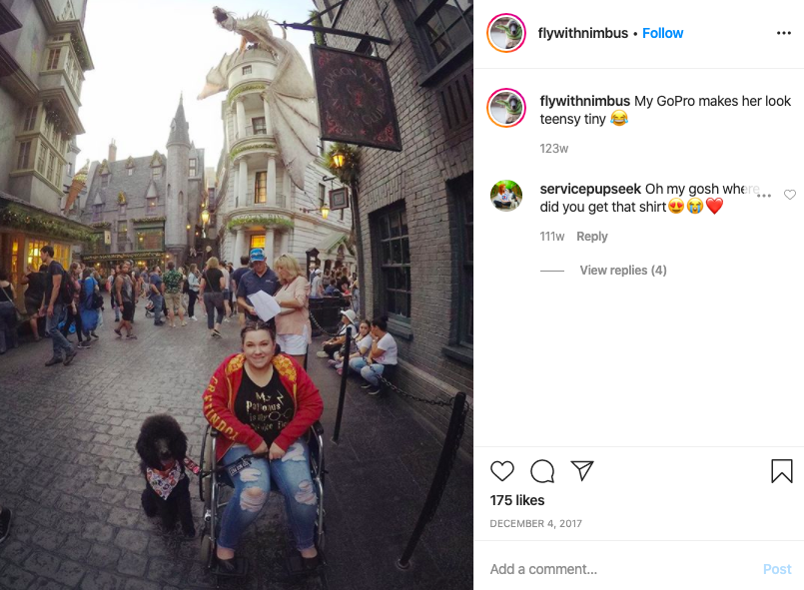
Task: Click the Post comment button
Action: [777, 569]
